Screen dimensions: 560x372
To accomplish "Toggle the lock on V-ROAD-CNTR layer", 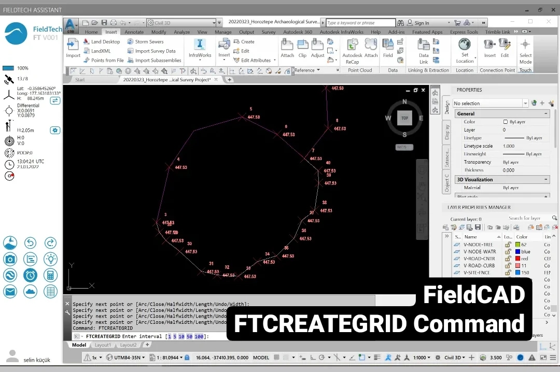I will [x=508, y=259].
